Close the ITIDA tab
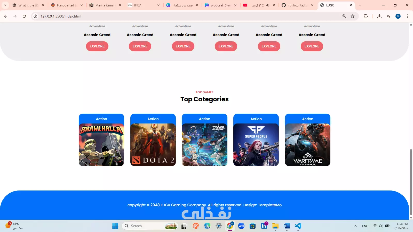 pos(158,5)
